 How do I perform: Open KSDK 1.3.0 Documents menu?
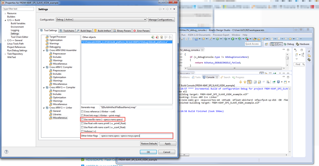(199, 35)
